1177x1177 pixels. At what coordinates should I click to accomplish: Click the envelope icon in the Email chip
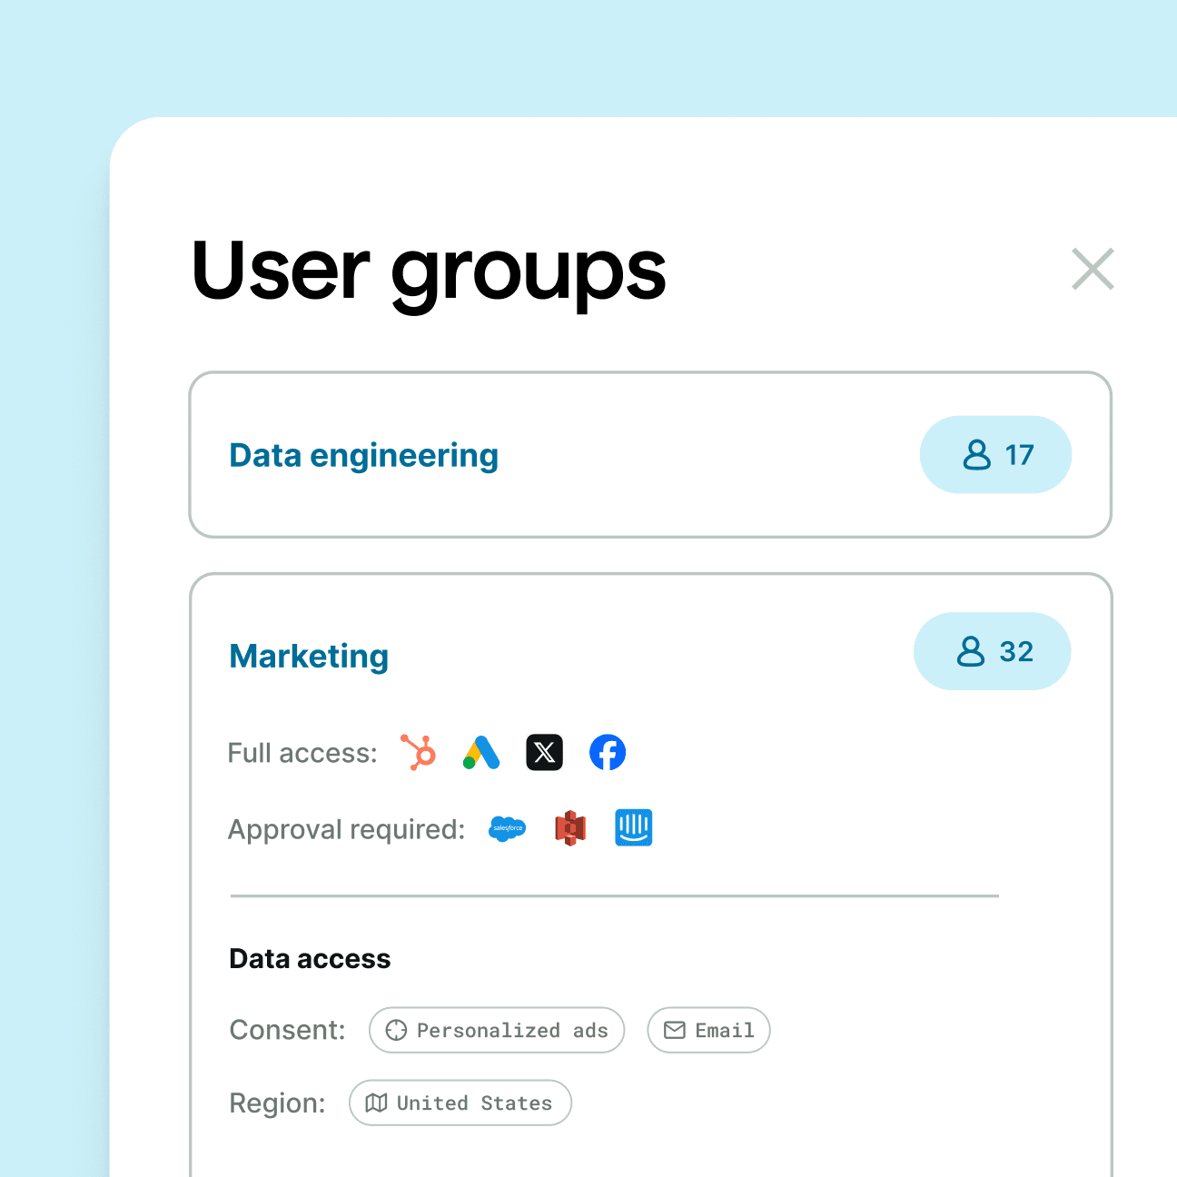(675, 1030)
